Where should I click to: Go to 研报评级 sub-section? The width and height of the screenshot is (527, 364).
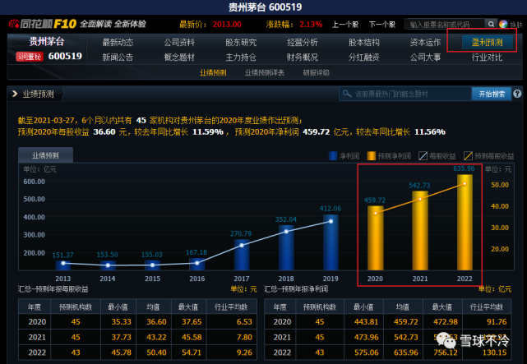click(316, 72)
